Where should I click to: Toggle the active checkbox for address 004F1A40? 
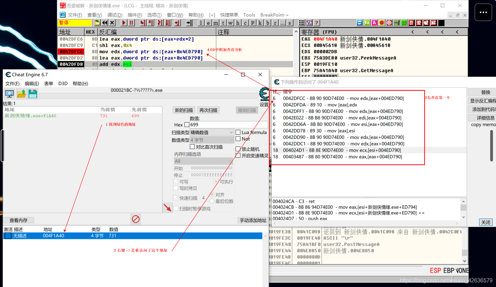click(7, 236)
